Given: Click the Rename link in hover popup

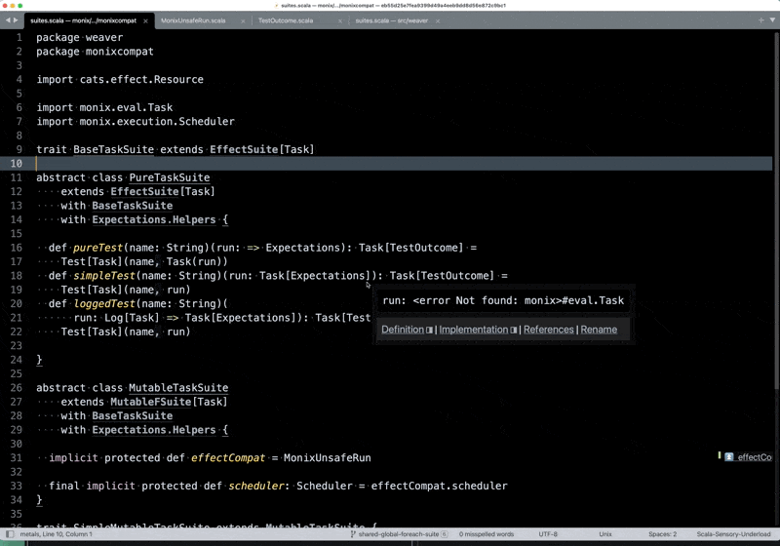Looking at the screenshot, I should (x=599, y=330).
